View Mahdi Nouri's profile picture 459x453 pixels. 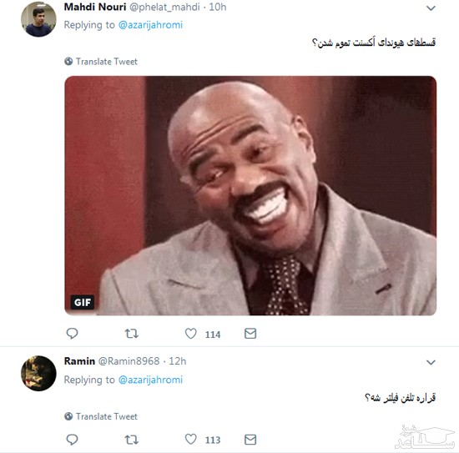click(38, 19)
